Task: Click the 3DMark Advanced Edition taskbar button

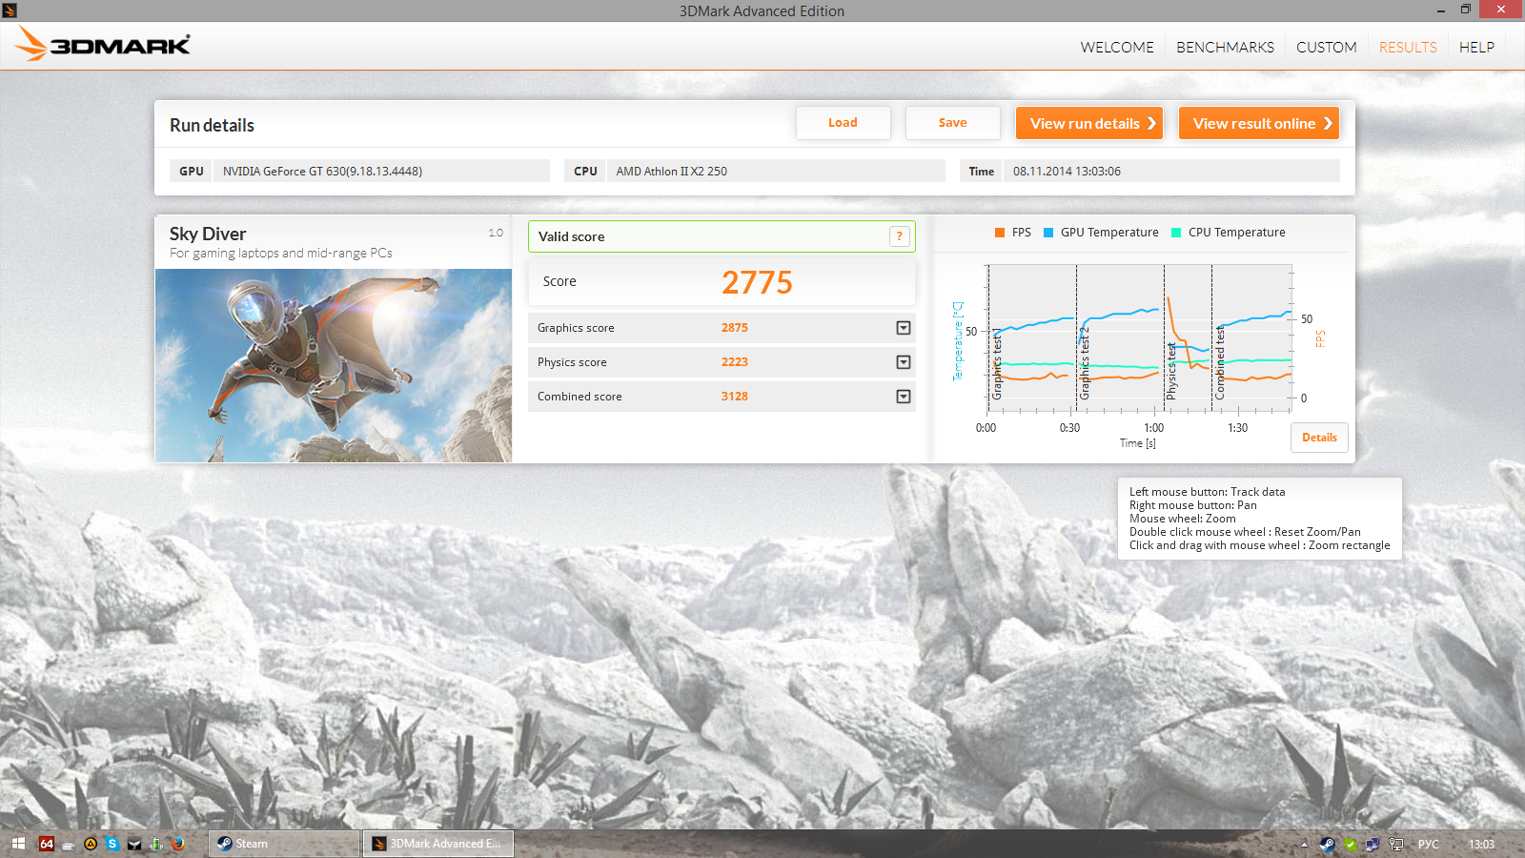Action: coord(438,844)
